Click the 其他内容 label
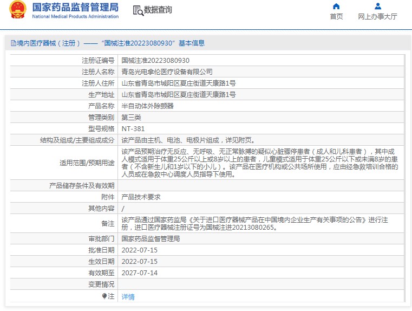The width and height of the screenshot is (412, 311). pyautogui.click(x=101, y=209)
